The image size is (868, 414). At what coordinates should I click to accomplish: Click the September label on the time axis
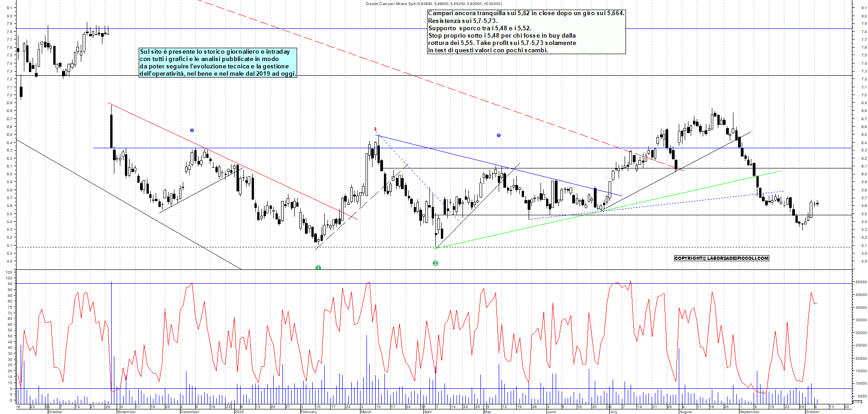pos(750,412)
